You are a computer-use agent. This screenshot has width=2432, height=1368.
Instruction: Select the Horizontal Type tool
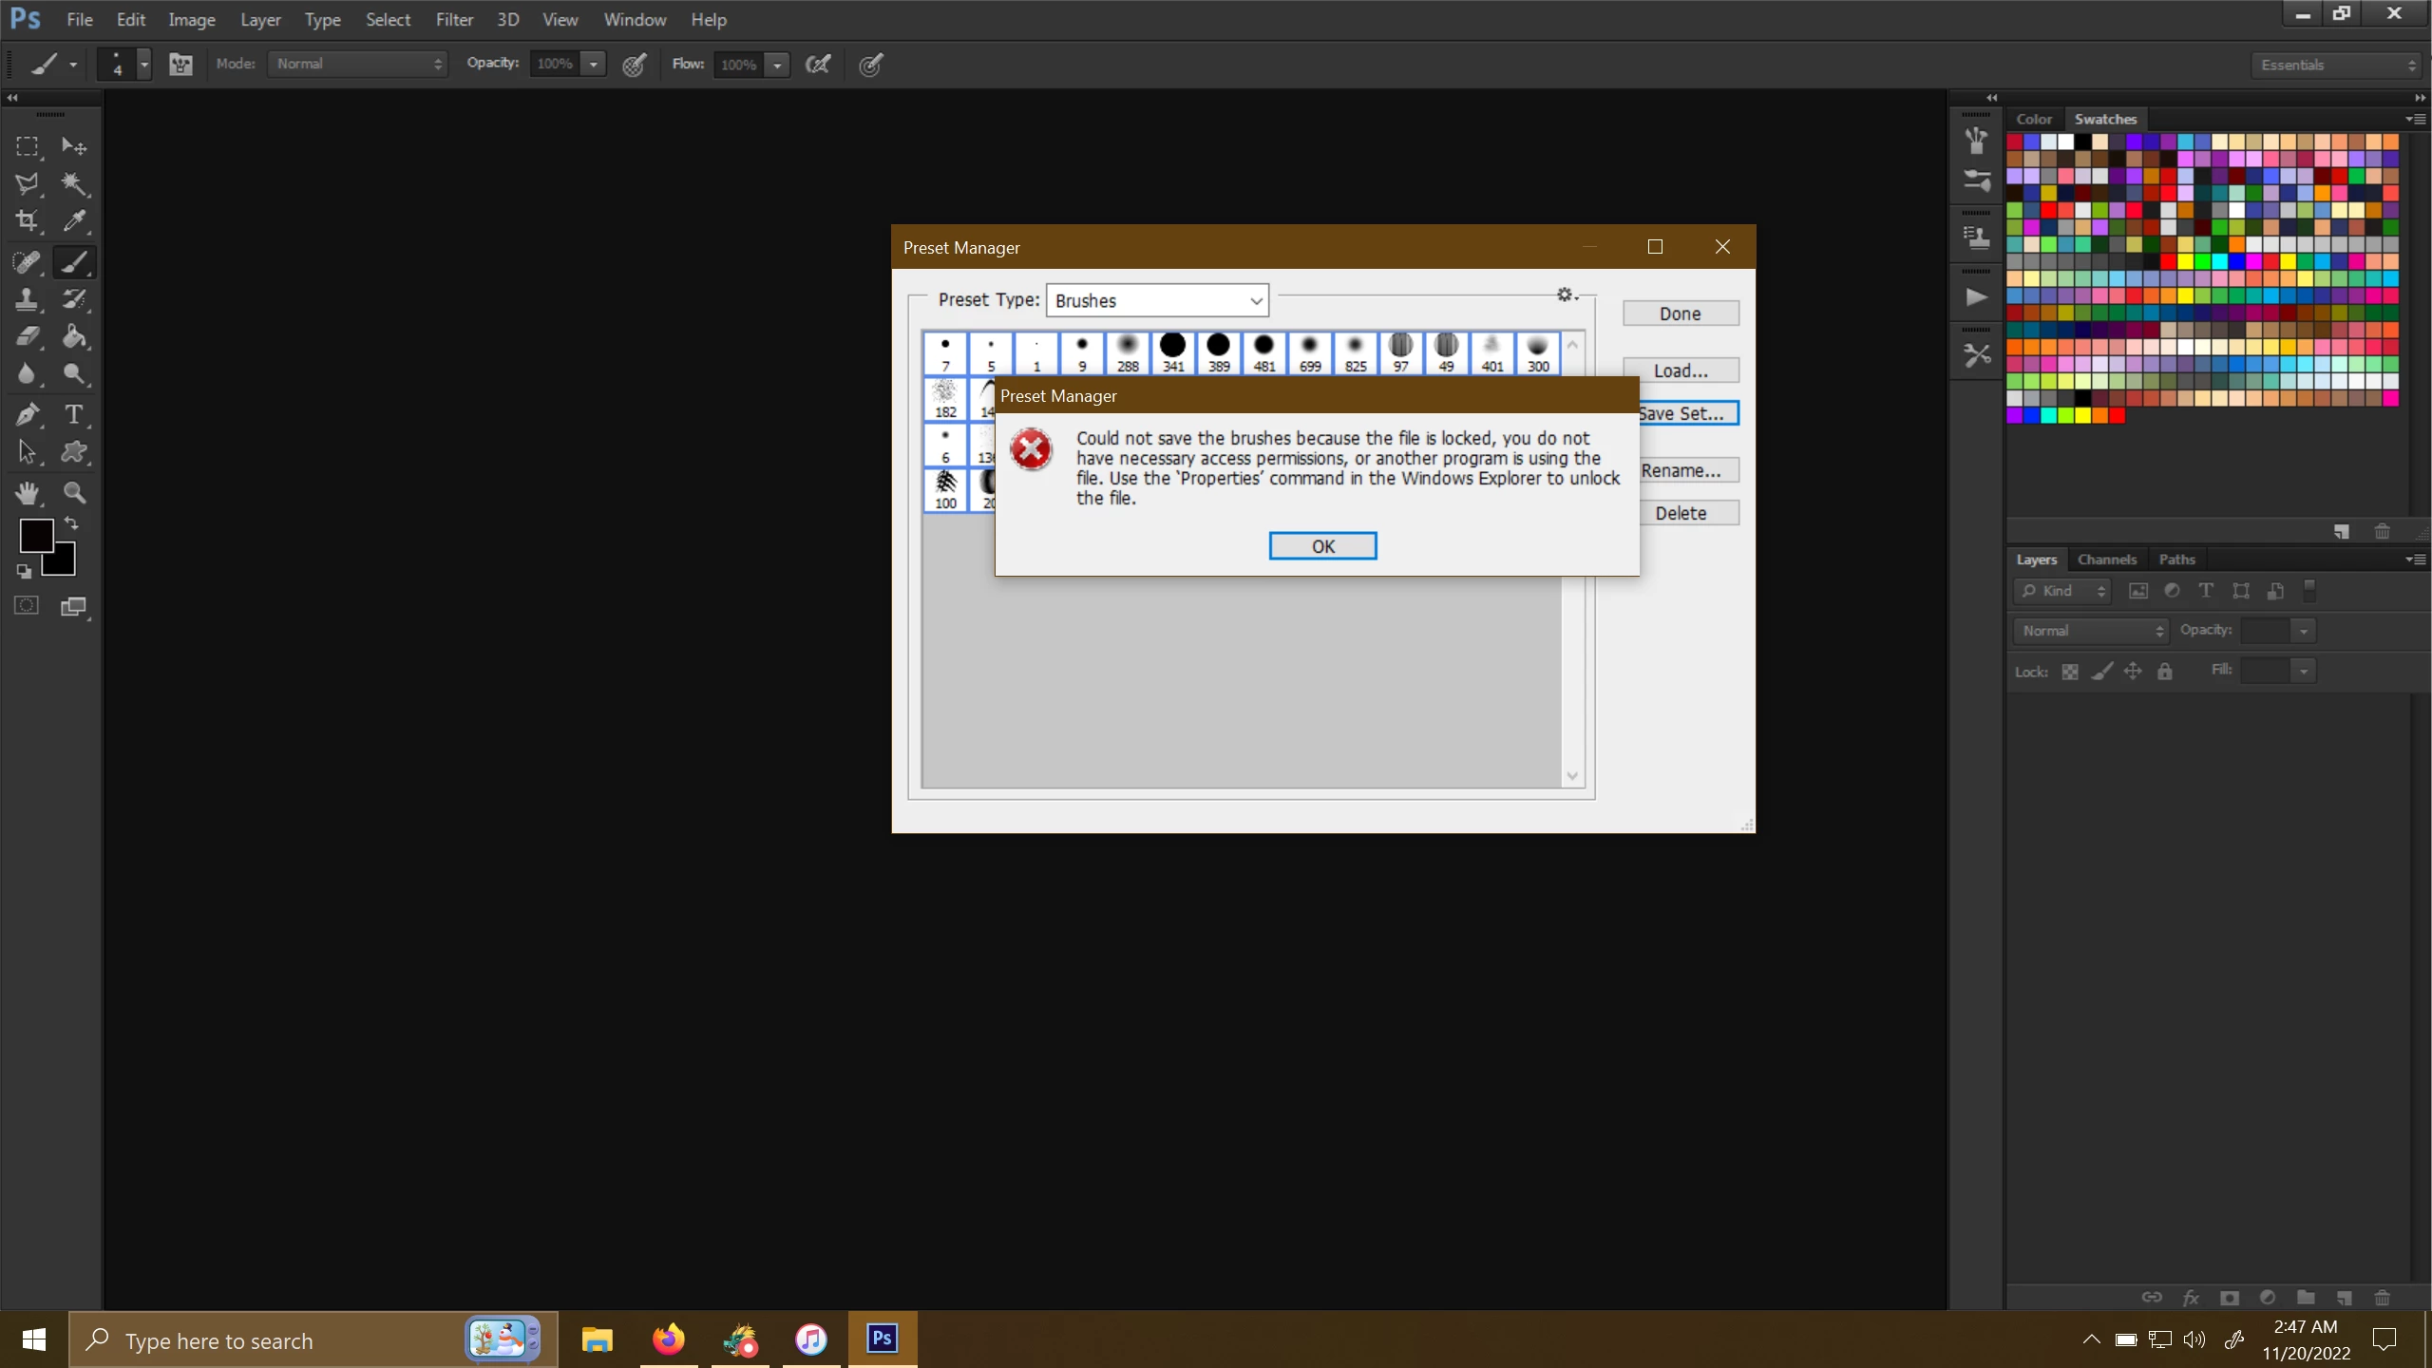click(74, 414)
